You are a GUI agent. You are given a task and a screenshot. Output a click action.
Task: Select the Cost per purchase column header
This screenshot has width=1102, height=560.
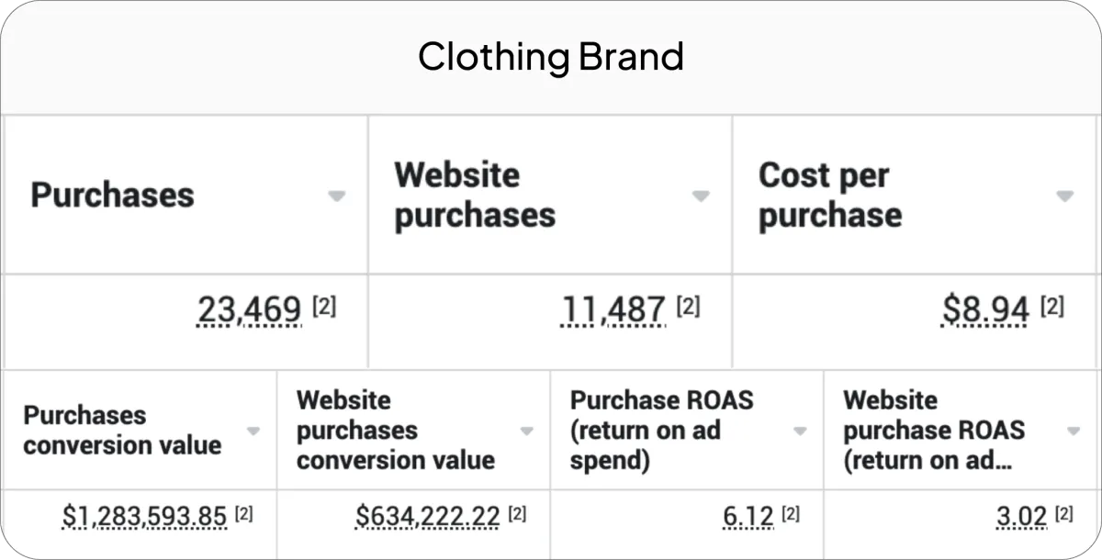(830, 195)
